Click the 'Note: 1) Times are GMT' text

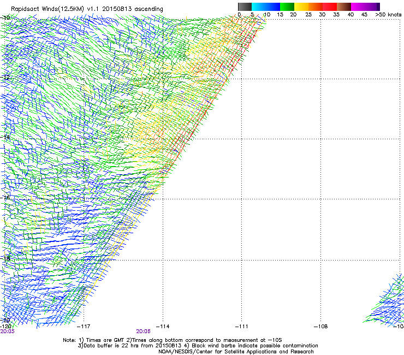click(x=94, y=340)
